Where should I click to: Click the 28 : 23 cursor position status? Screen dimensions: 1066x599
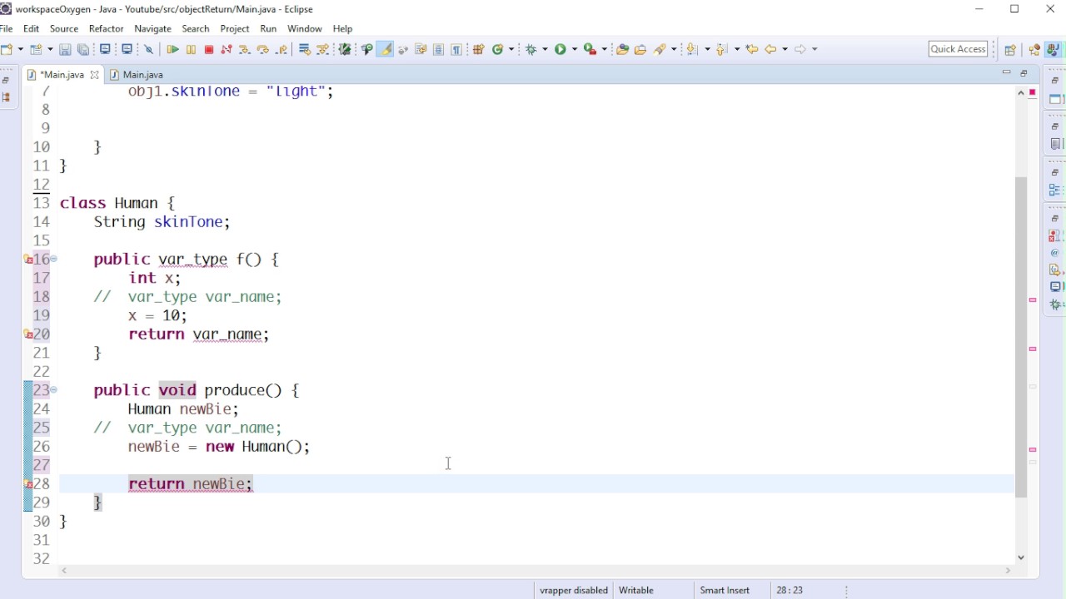click(790, 590)
